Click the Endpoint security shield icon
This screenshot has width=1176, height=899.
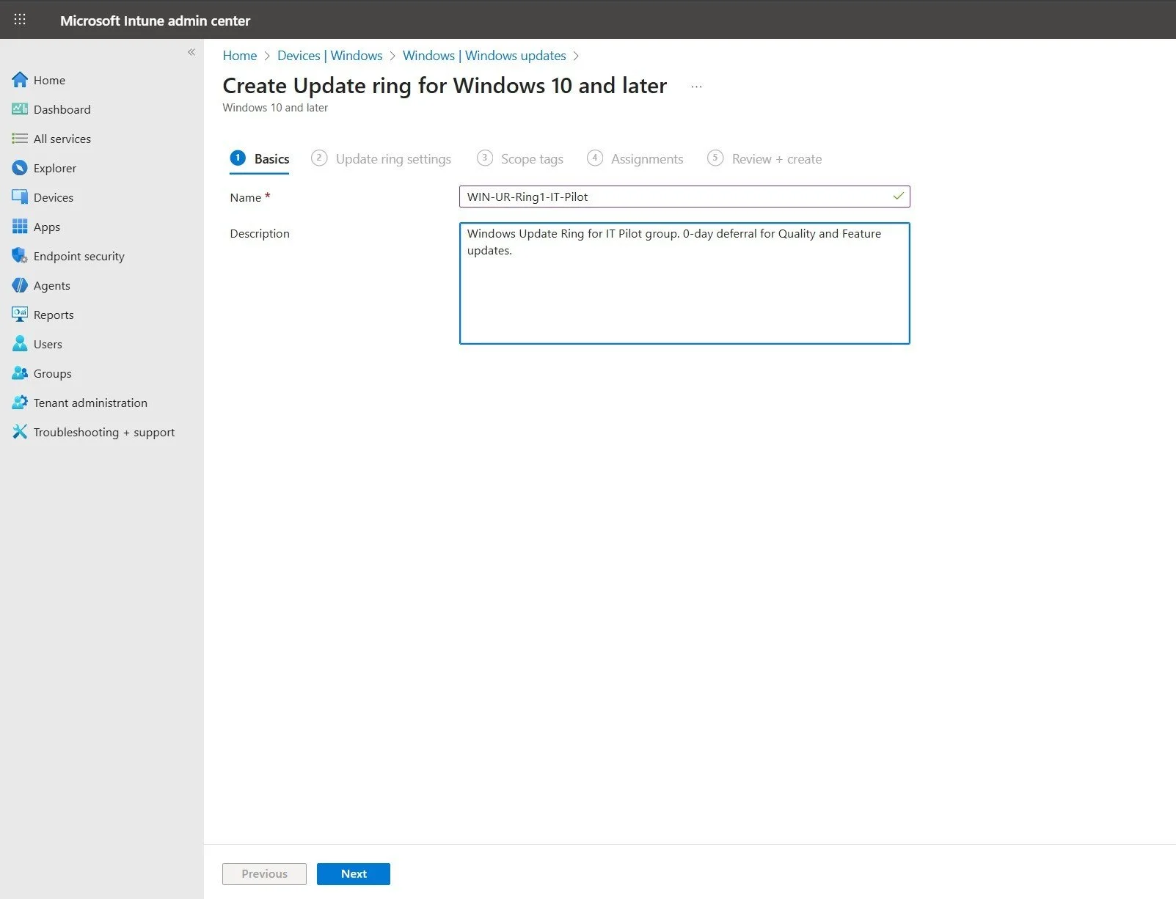tap(20, 256)
